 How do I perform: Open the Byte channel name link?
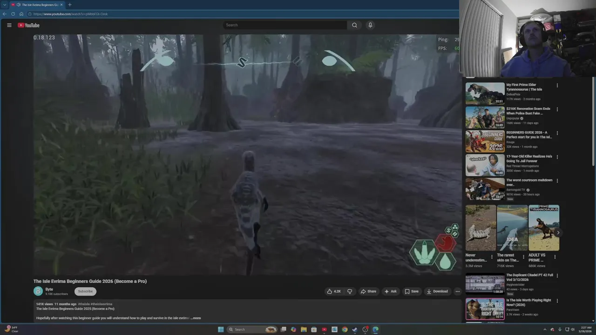tap(49, 289)
